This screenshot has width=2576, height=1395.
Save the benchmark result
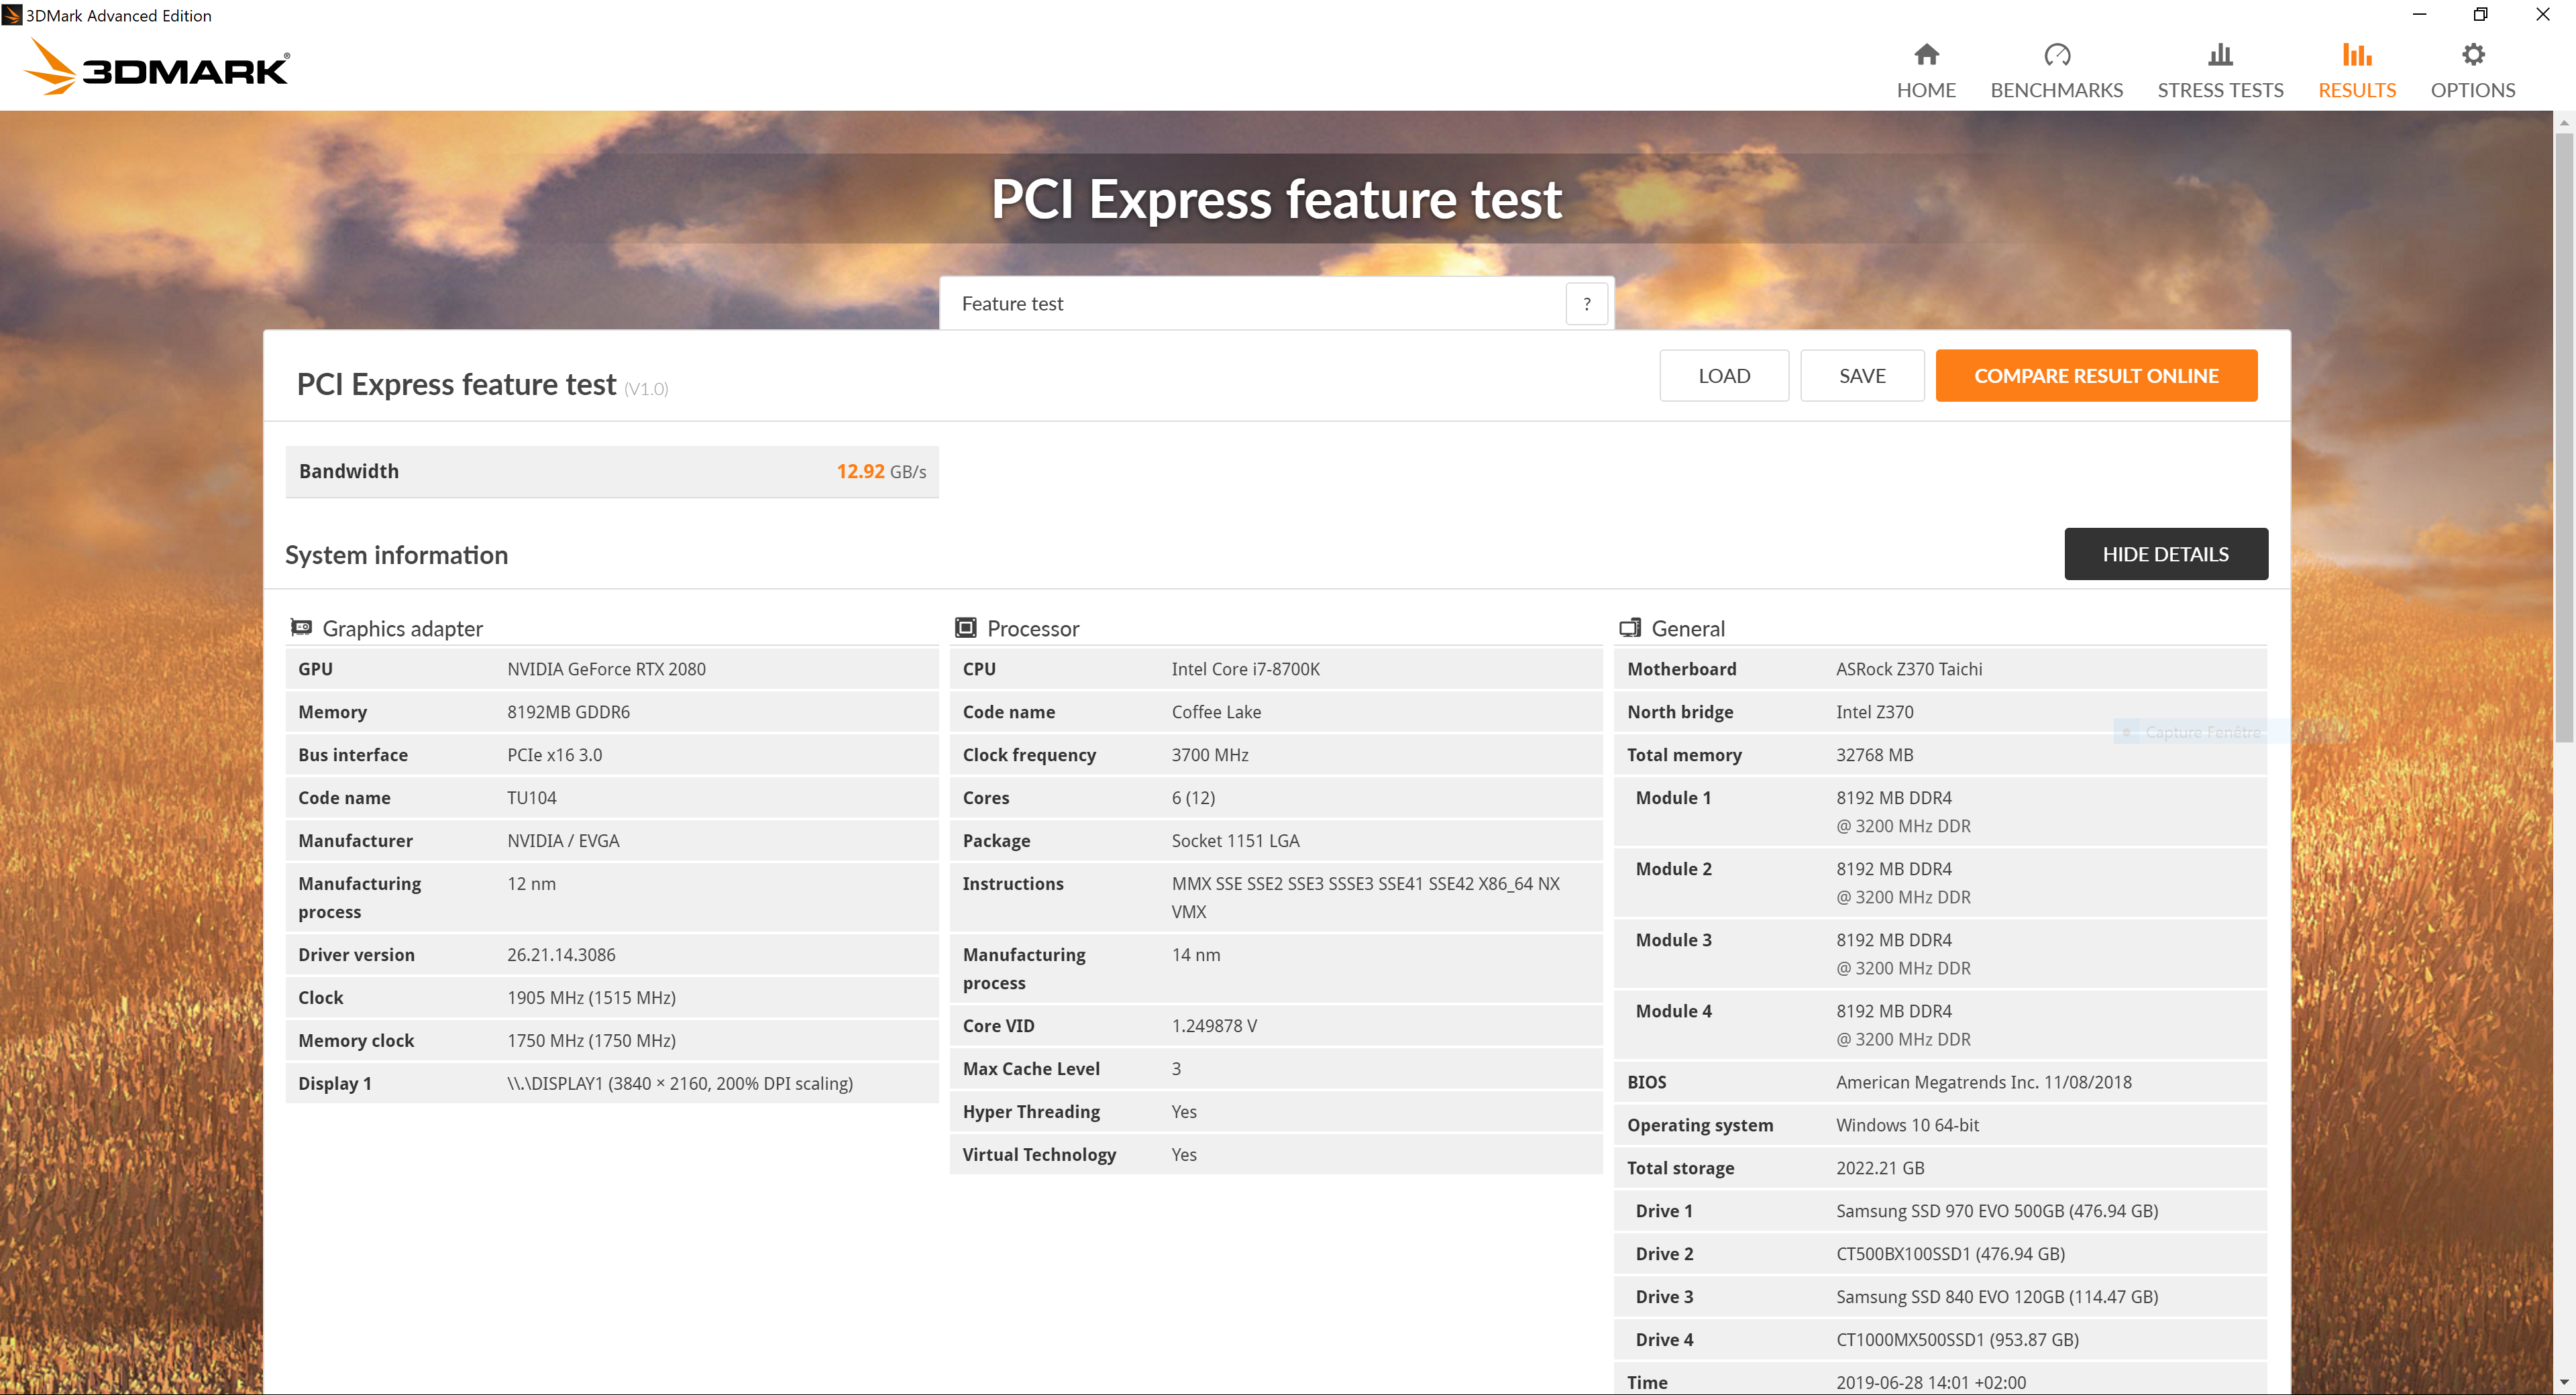pyautogui.click(x=1861, y=376)
